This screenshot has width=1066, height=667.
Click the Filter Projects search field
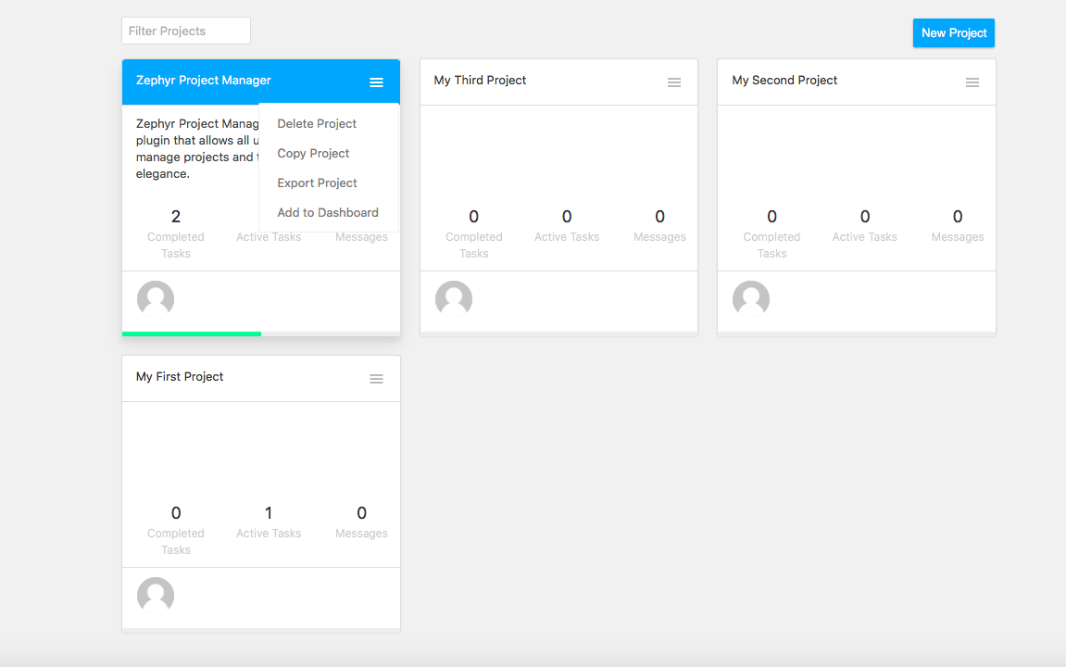[185, 31]
